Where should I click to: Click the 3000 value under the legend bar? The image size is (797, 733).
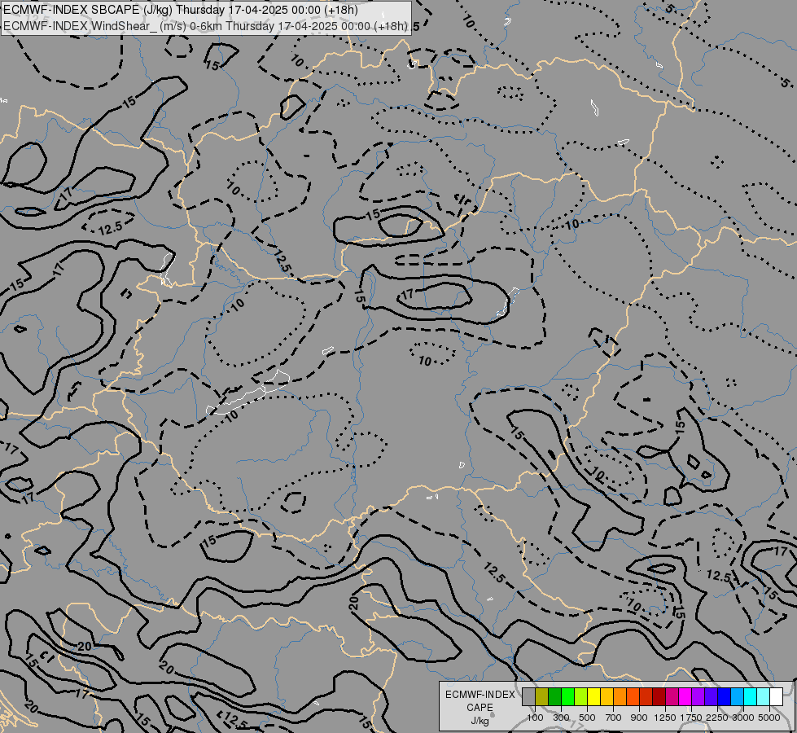pyautogui.click(x=743, y=718)
